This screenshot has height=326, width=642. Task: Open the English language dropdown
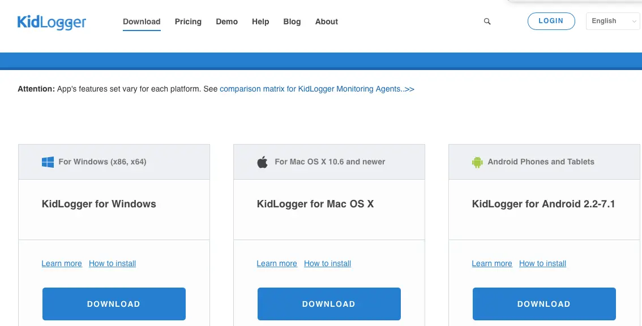pos(613,21)
